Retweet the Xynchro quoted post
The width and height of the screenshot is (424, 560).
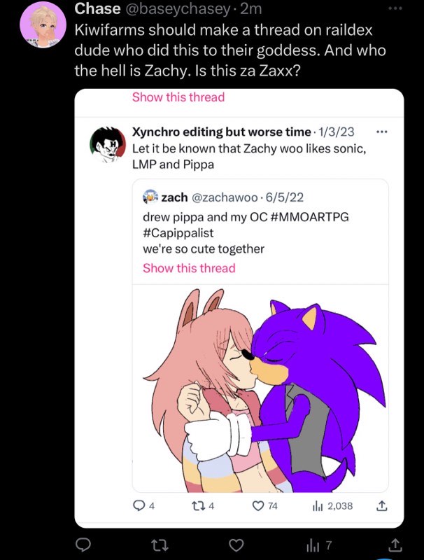pyautogui.click(x=203, y=505)
